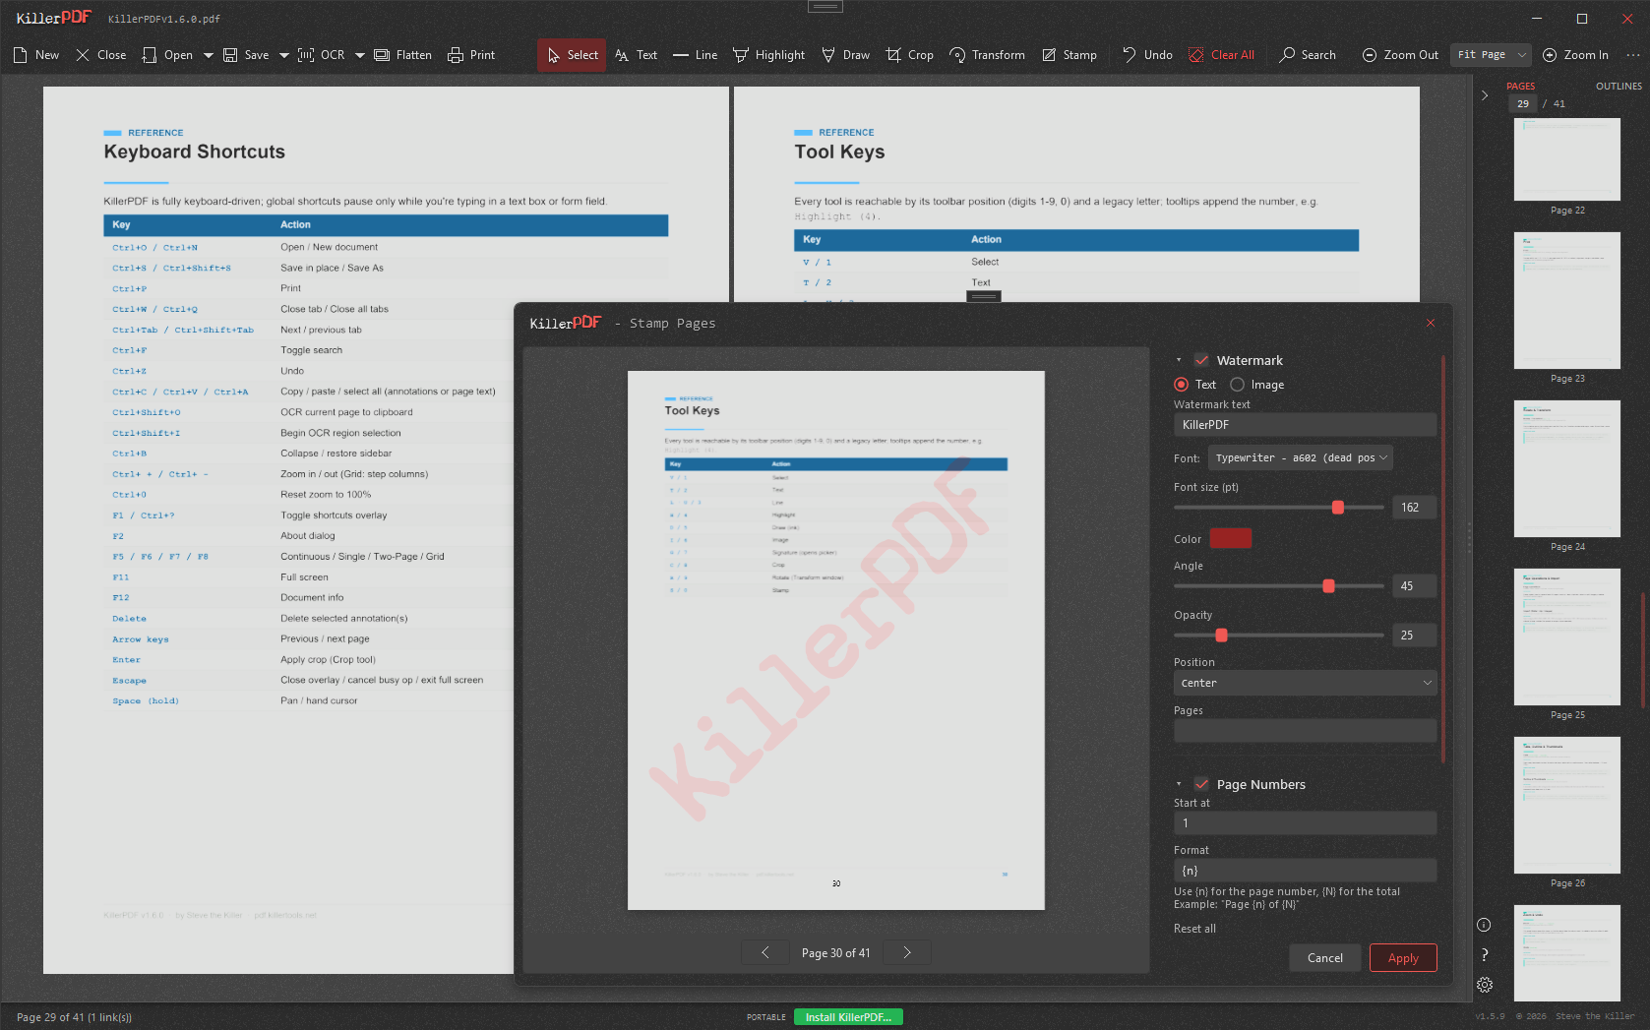Click the Flatten tool
The width and height of the screenshot is (1650, 1030).
coord(402,55)
